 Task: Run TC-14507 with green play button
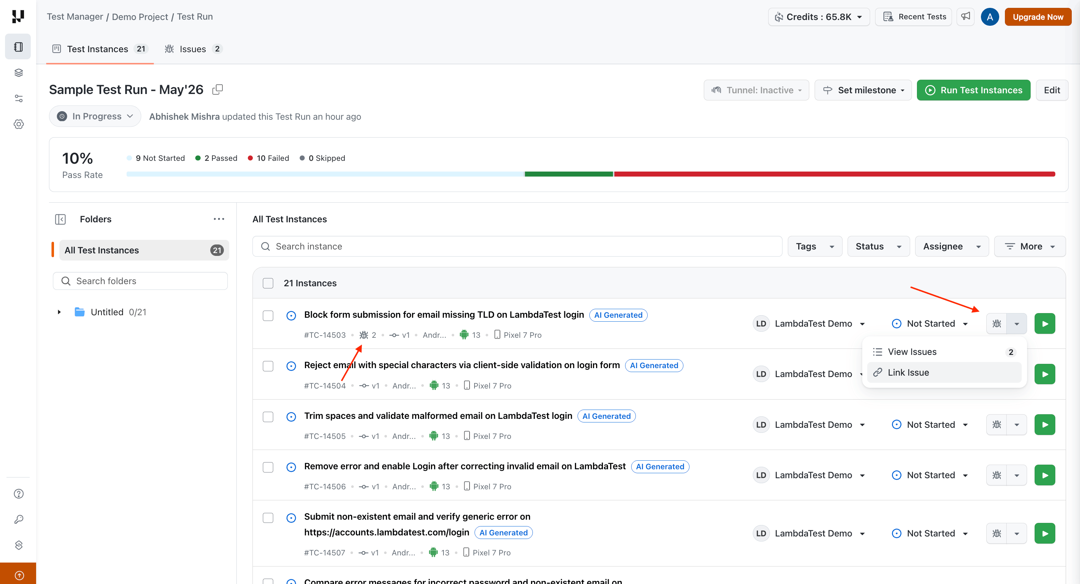click(1044, 533)
